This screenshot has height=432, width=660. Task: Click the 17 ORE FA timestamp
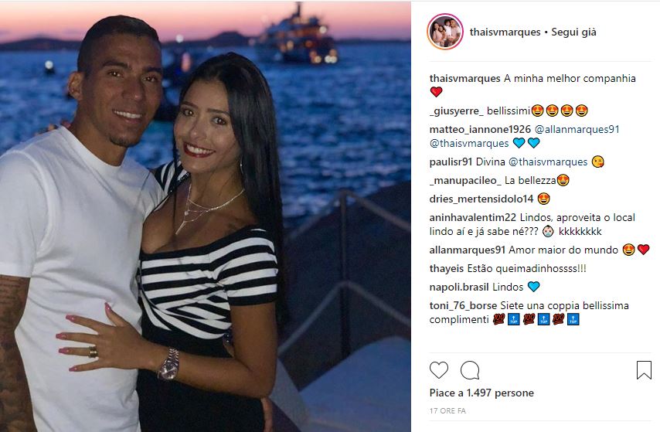[447, 410]
